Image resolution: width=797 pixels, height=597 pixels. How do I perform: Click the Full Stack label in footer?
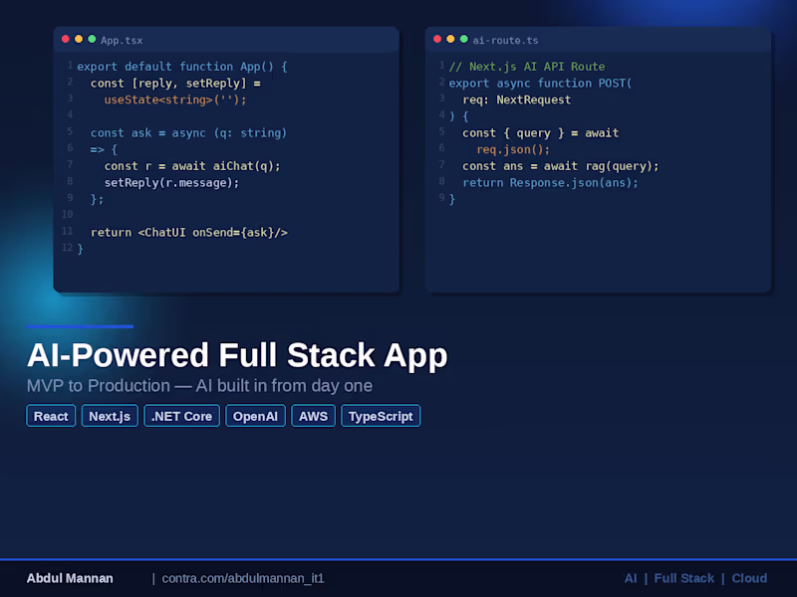click(683, 578)
